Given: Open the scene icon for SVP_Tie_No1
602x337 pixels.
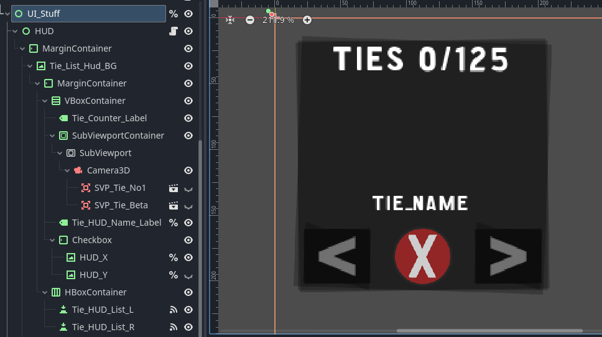Looking at the screenshot, I should 174,188.
